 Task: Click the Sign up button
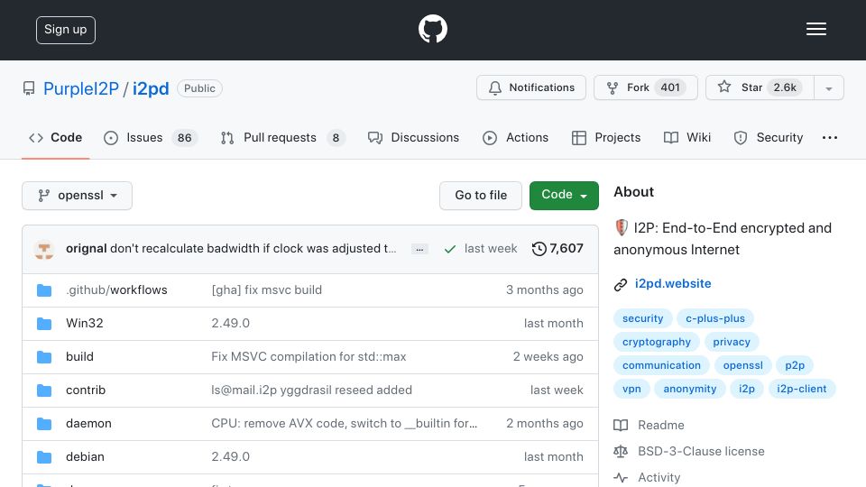pos(66,30)
